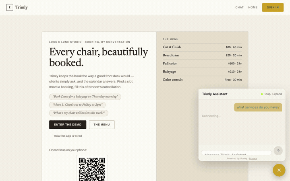Stop the assistant response

point(267,94)
